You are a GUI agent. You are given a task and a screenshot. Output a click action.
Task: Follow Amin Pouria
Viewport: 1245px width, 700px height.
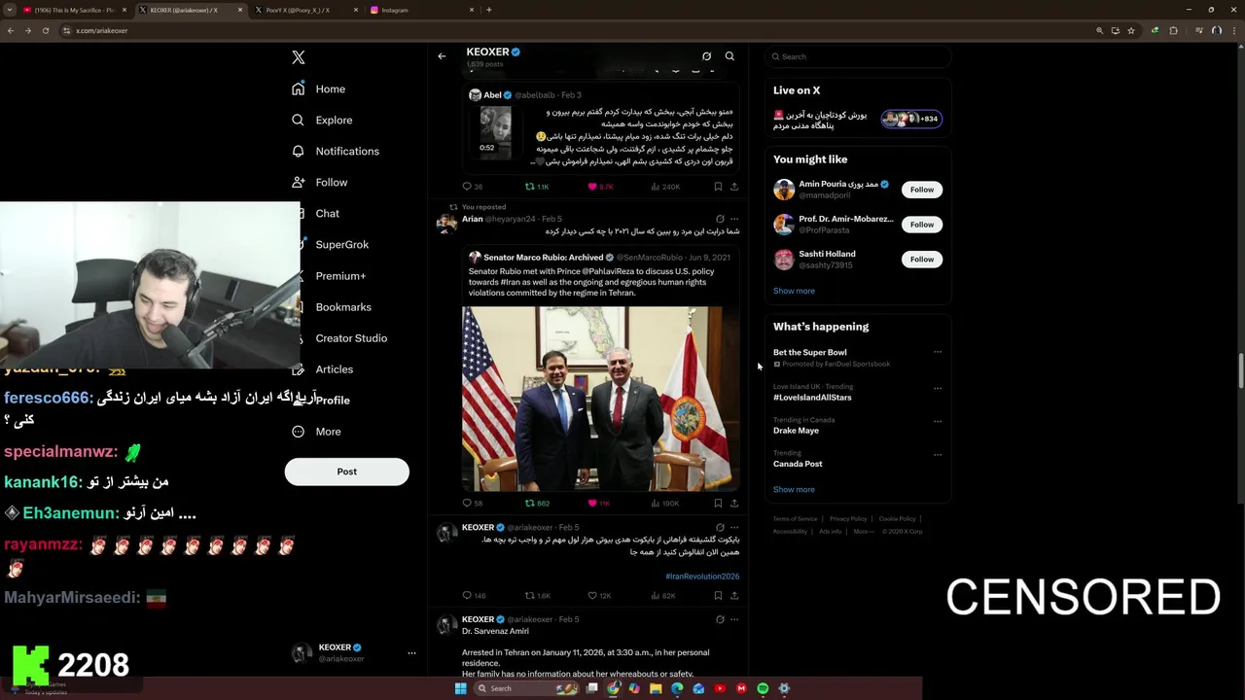click(921, 190)
